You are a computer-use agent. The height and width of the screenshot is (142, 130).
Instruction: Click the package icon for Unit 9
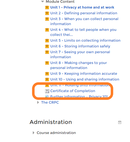point(47,74)
